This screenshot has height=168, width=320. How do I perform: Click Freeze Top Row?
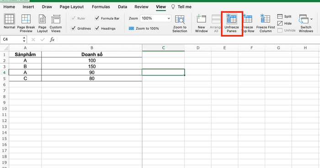pos(248,23)
